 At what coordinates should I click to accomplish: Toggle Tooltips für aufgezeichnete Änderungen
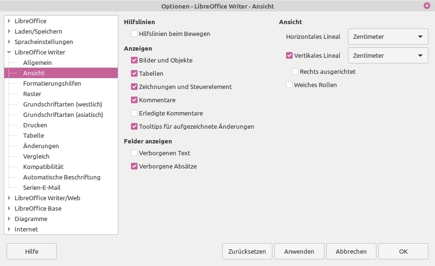pyautogui.click(x=134, y=126)
